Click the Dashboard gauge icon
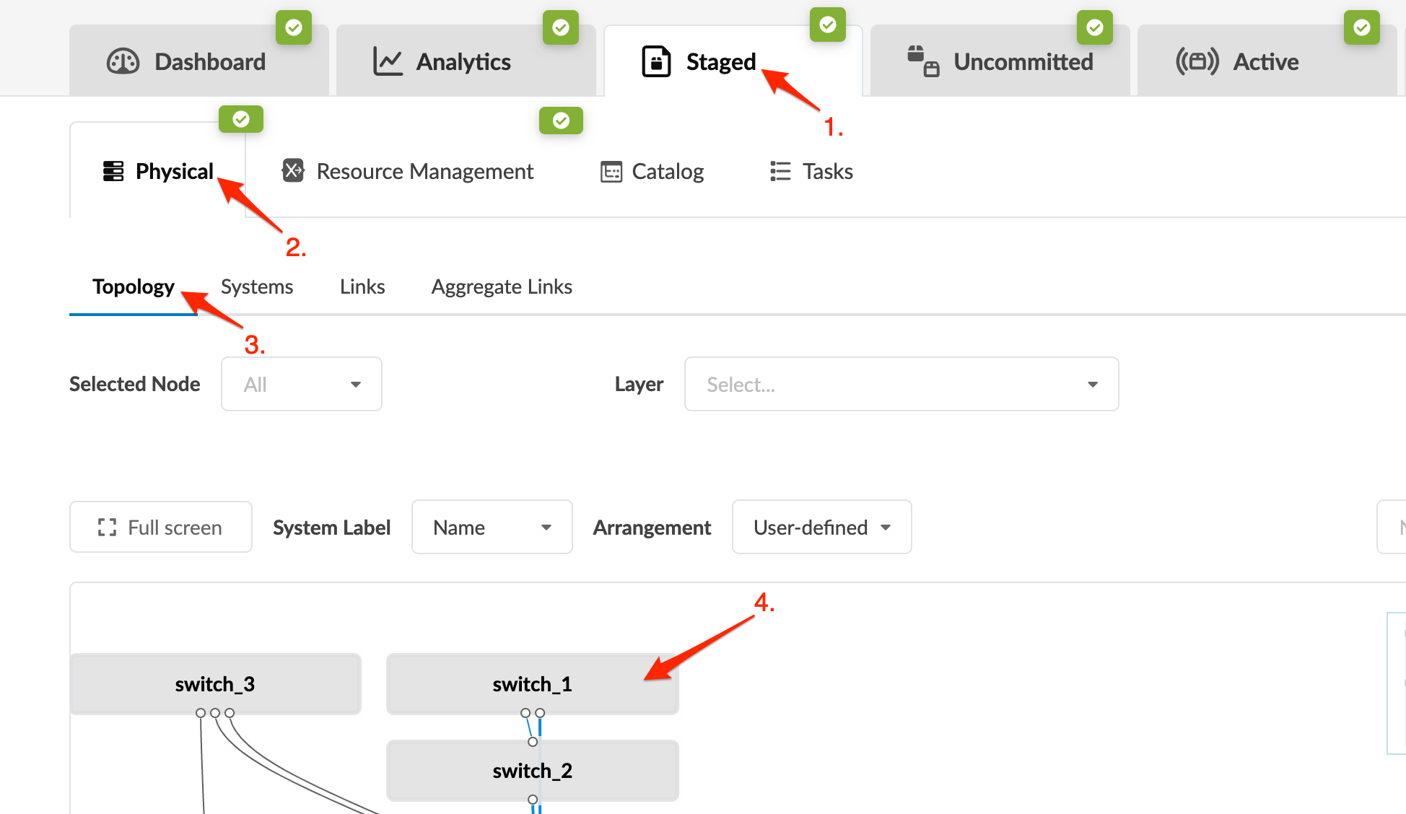1406x814 pixels. 123,62
